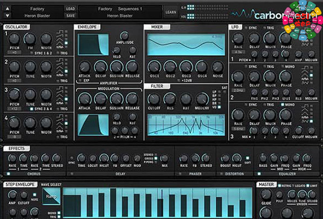Adjust oscillator 1 FM knob
This screenshot has height=219, width=323.
[x=30, y=39]
